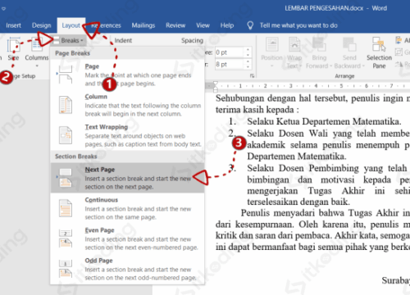Click the lightbulb Tell me icon
The width and height of the screenshot is (410, 295).
coord(250,25)
